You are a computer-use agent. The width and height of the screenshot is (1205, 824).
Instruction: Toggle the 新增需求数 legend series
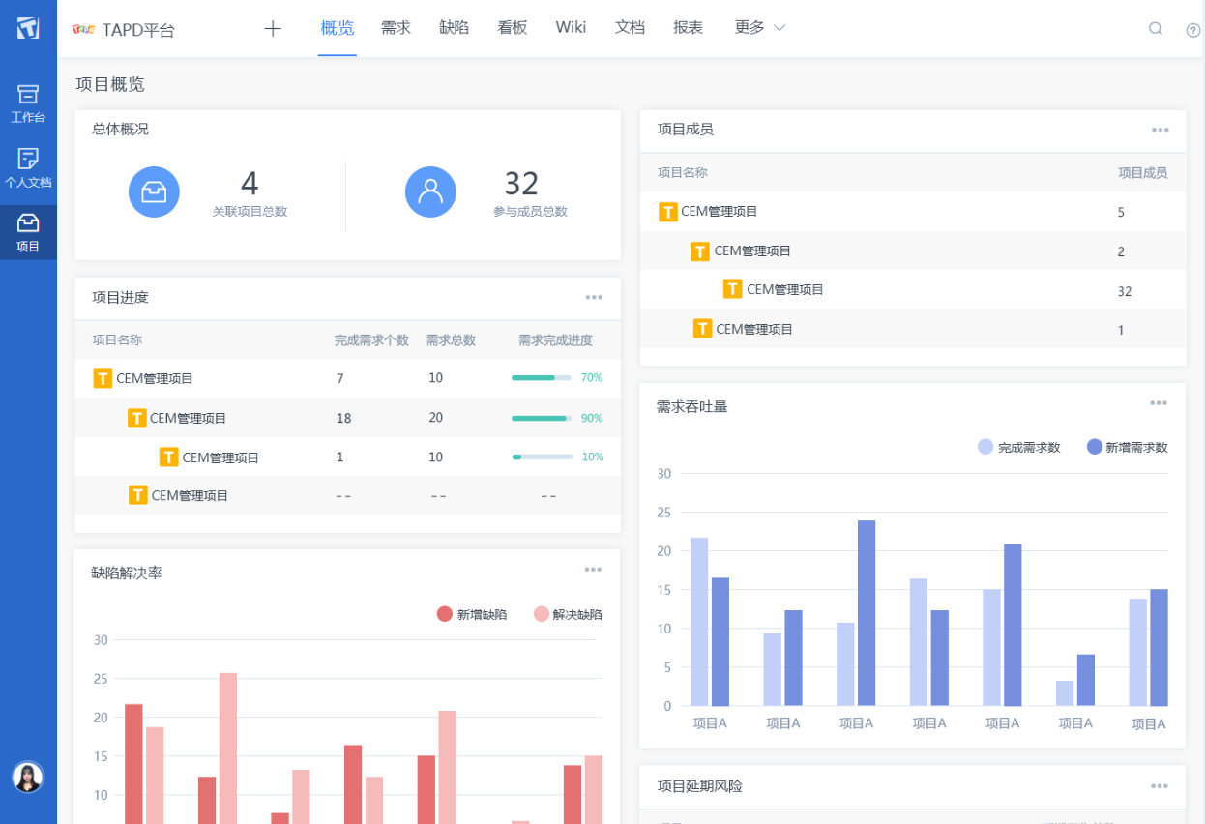(x=1127, y=447)
